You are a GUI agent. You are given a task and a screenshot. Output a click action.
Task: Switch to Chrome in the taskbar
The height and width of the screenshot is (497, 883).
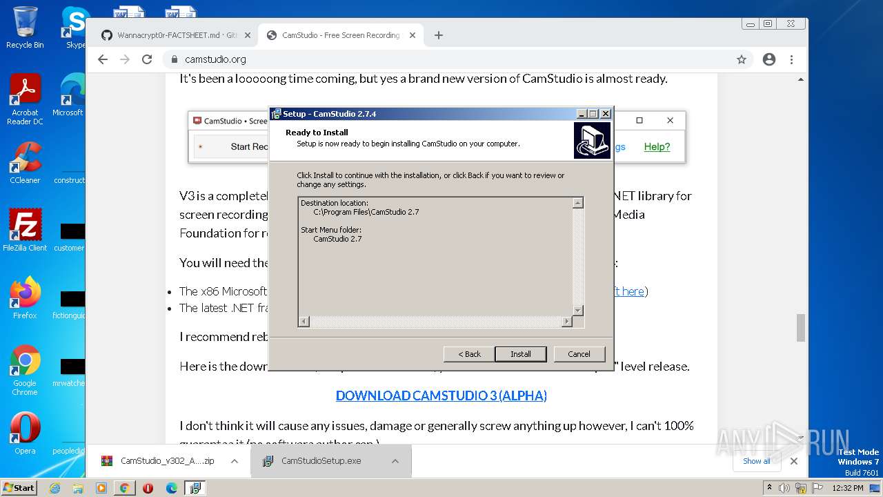coord(125,488)
